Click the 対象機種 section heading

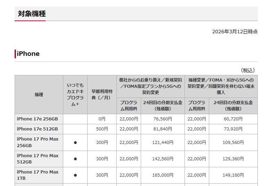coord(32,14)
